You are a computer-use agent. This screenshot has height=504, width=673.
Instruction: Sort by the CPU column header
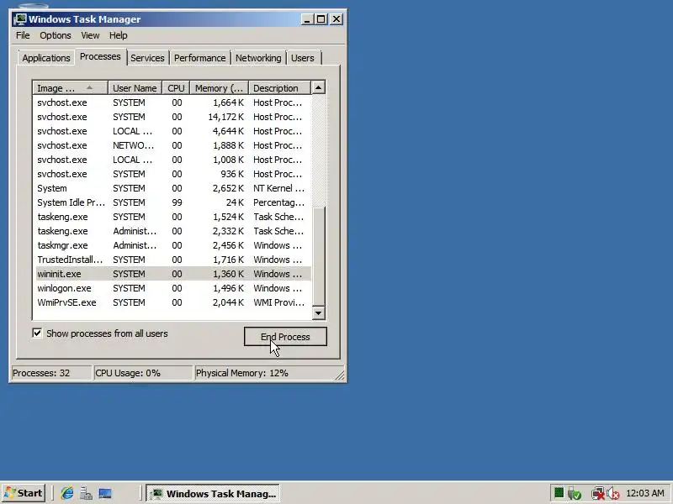pos(176,88)
